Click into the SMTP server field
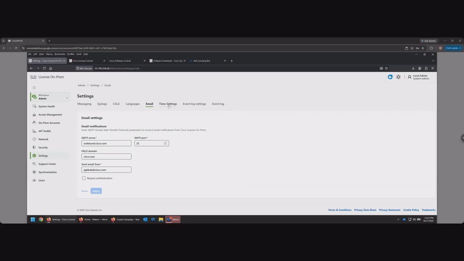This screenshot has height=261, width=464. [x=106, y=143]
